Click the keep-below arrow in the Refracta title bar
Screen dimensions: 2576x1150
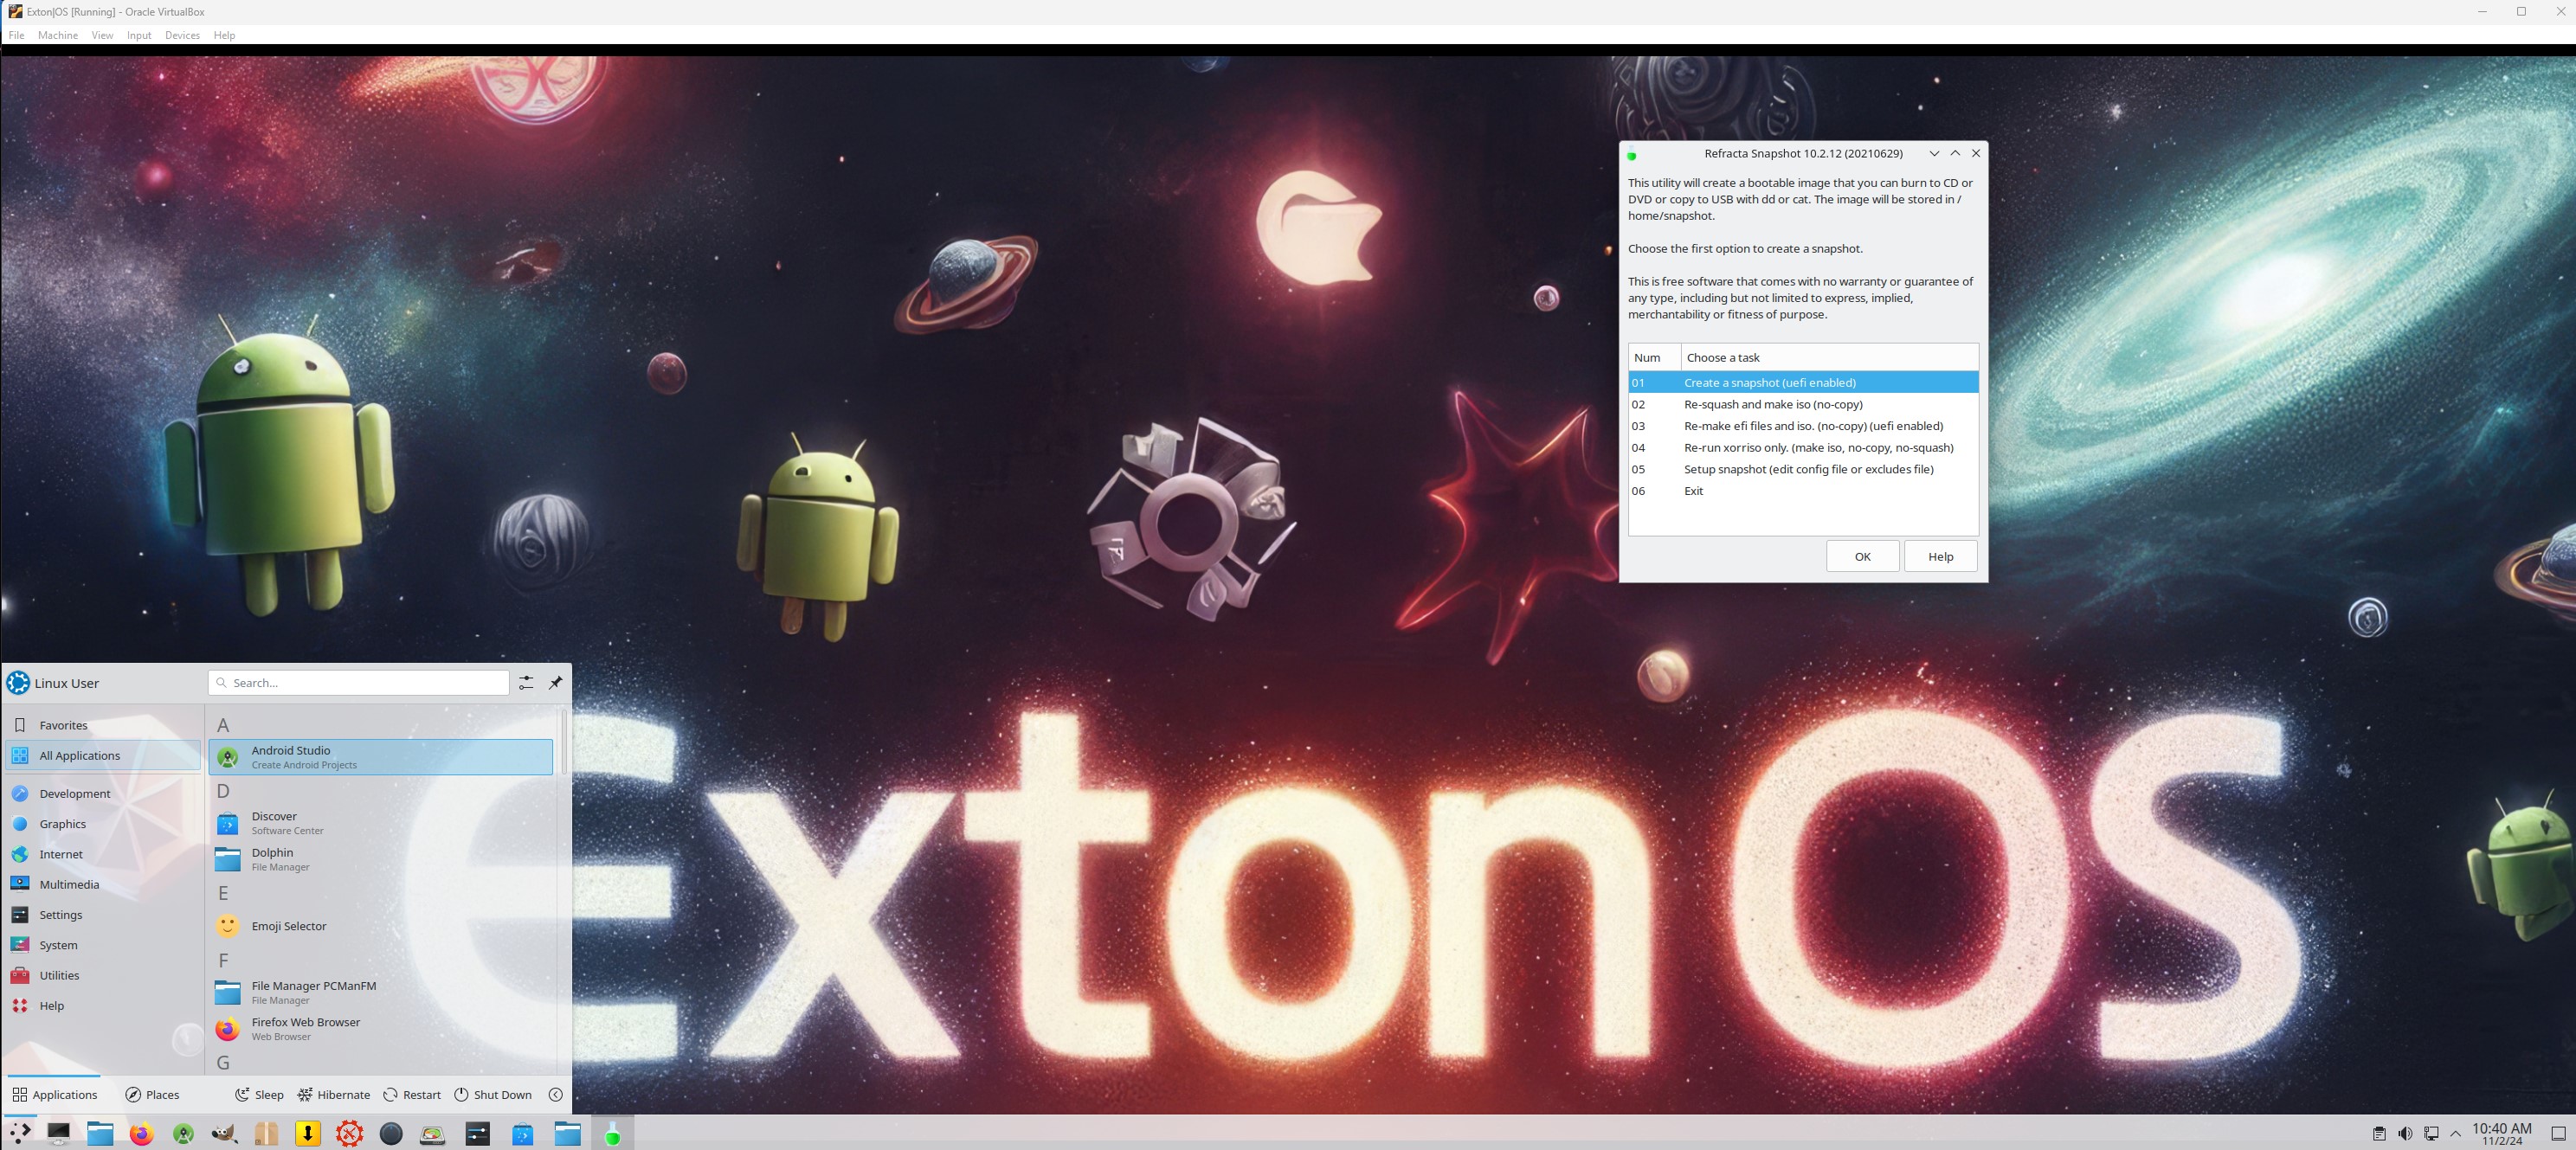tap(1934, 153)
